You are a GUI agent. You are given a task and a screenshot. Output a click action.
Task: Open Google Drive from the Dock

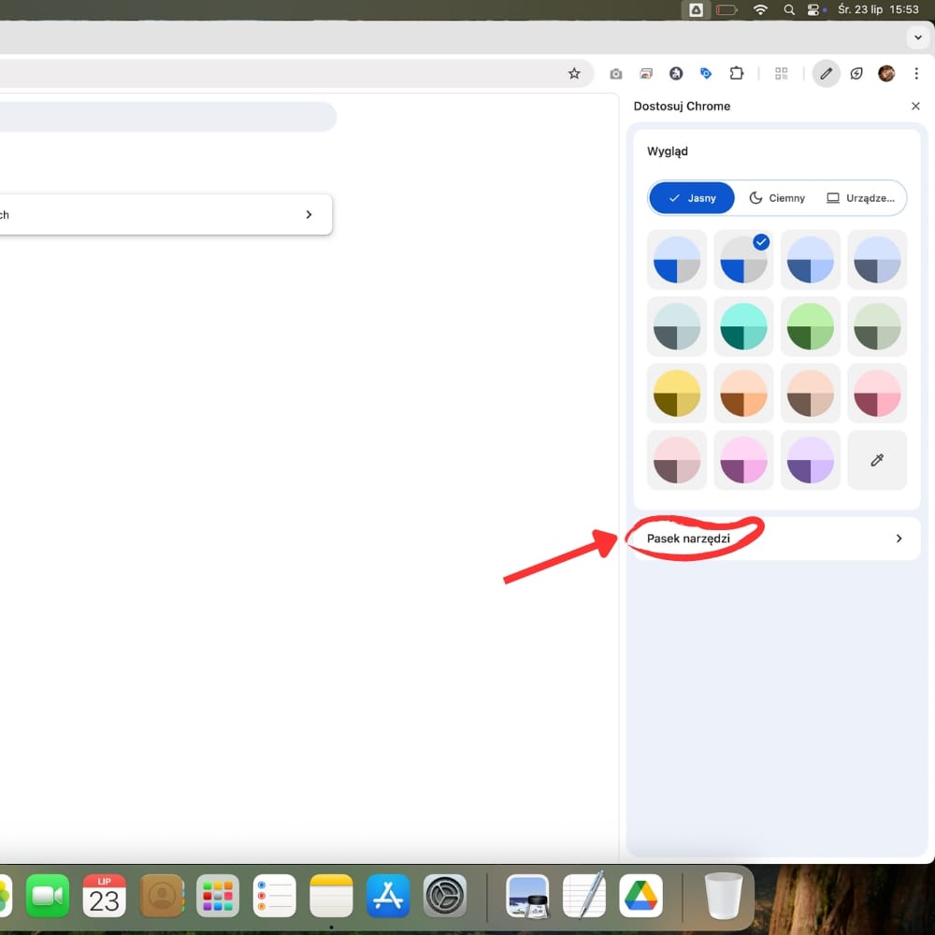coord(640,896)
